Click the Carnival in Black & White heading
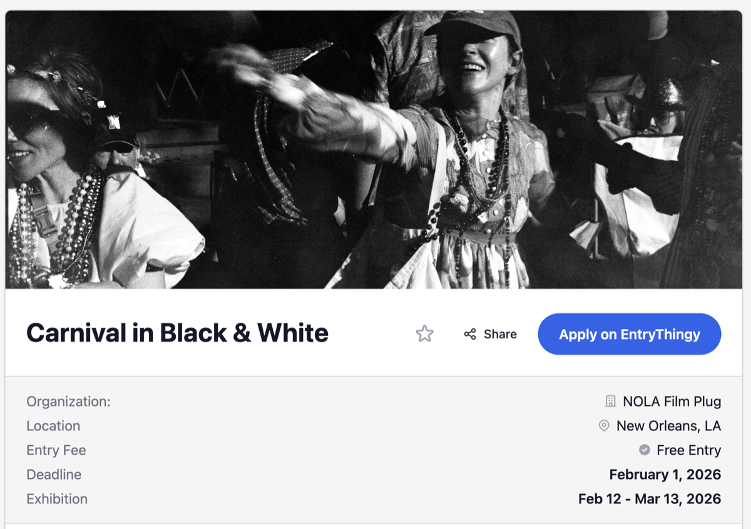Image resolution: width=751 pixels, height=529 pixels. click(x=177, y=333)
